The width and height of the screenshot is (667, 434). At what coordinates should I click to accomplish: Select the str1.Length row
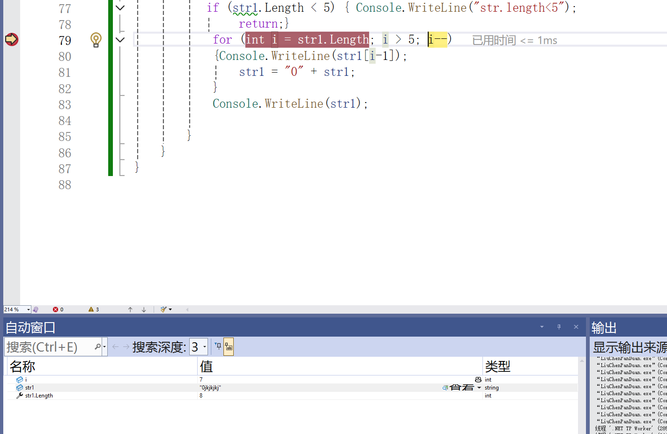[292, 396]
